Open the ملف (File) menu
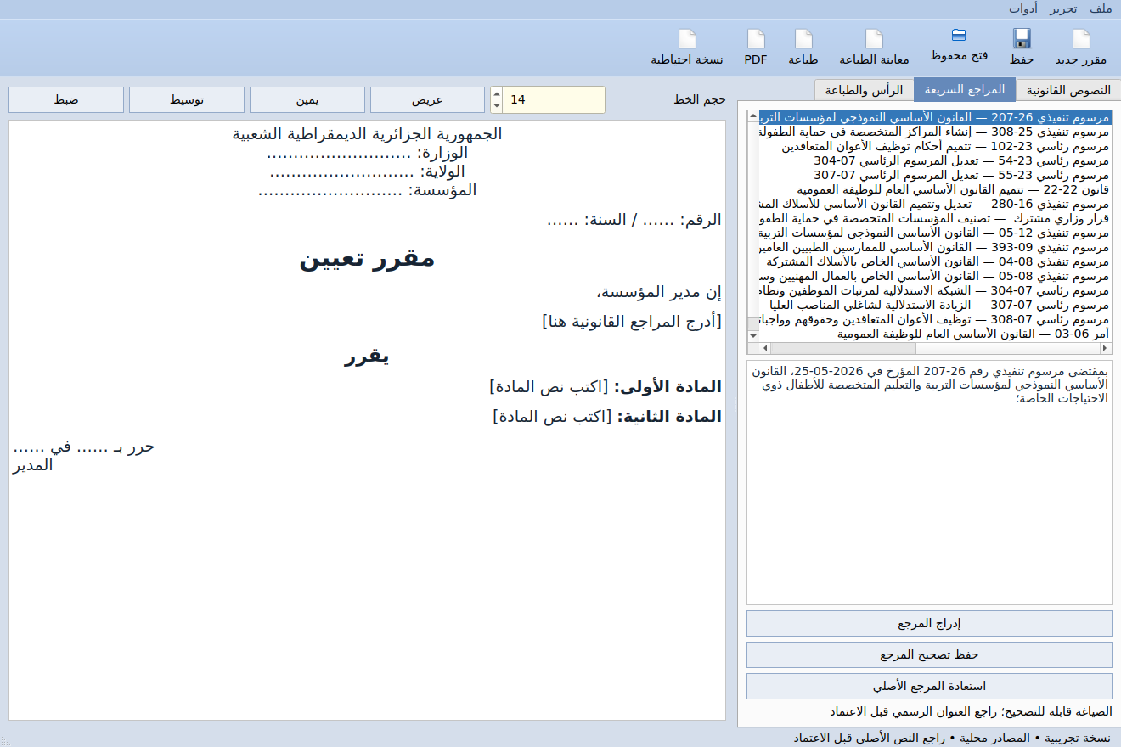Screen dimensions: 1121x747 [x=1101, y=8]
